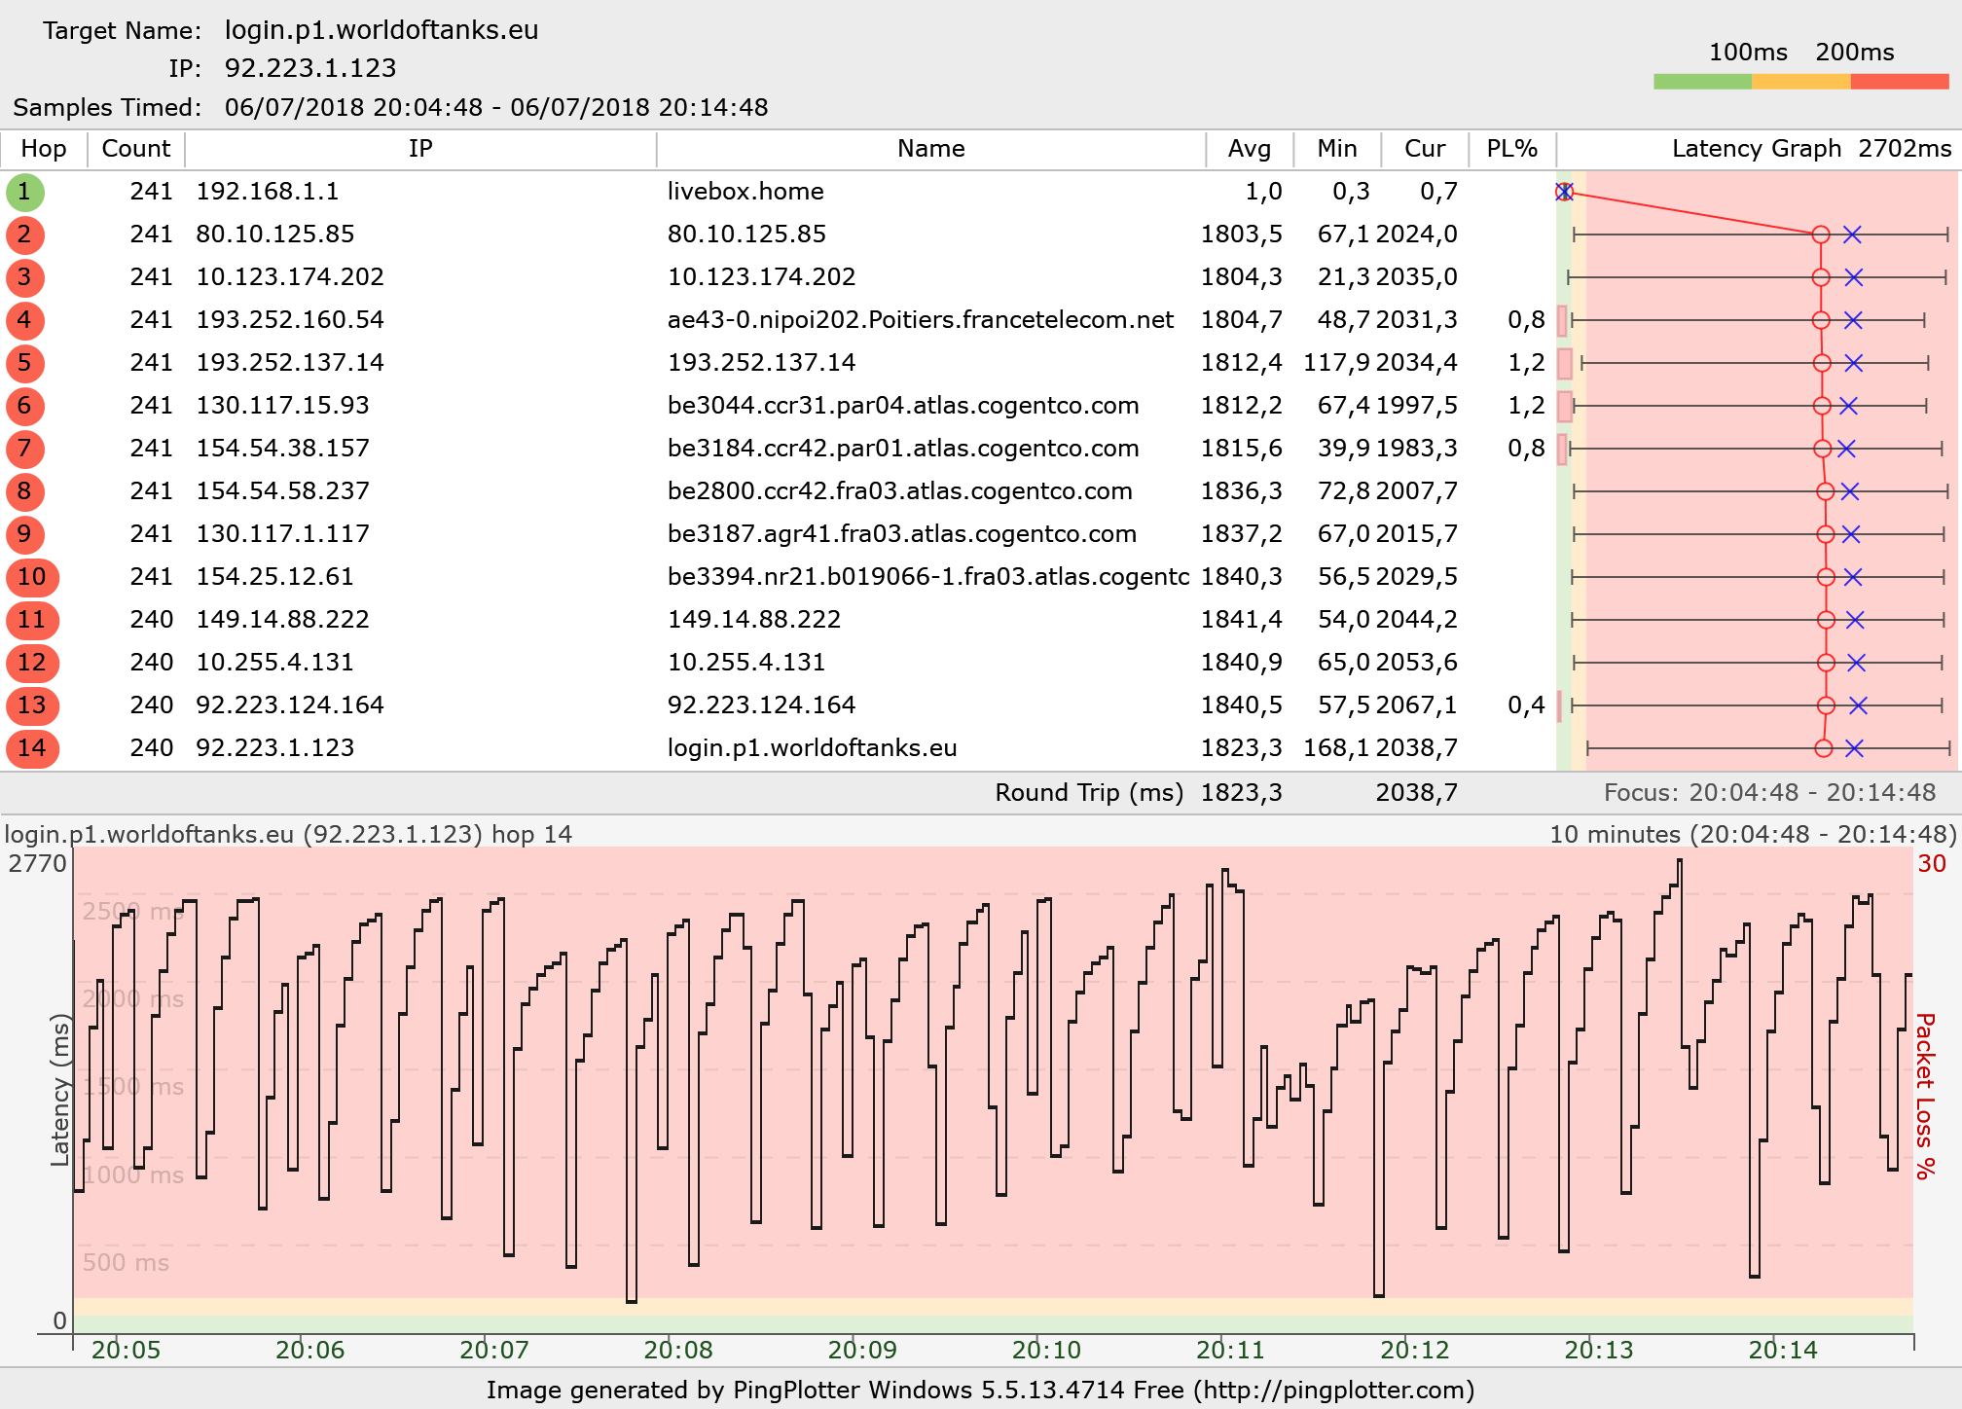Select the hop 7 red circle
The width and height of the screenshot is (1962, 1409).
coord(24,449)
